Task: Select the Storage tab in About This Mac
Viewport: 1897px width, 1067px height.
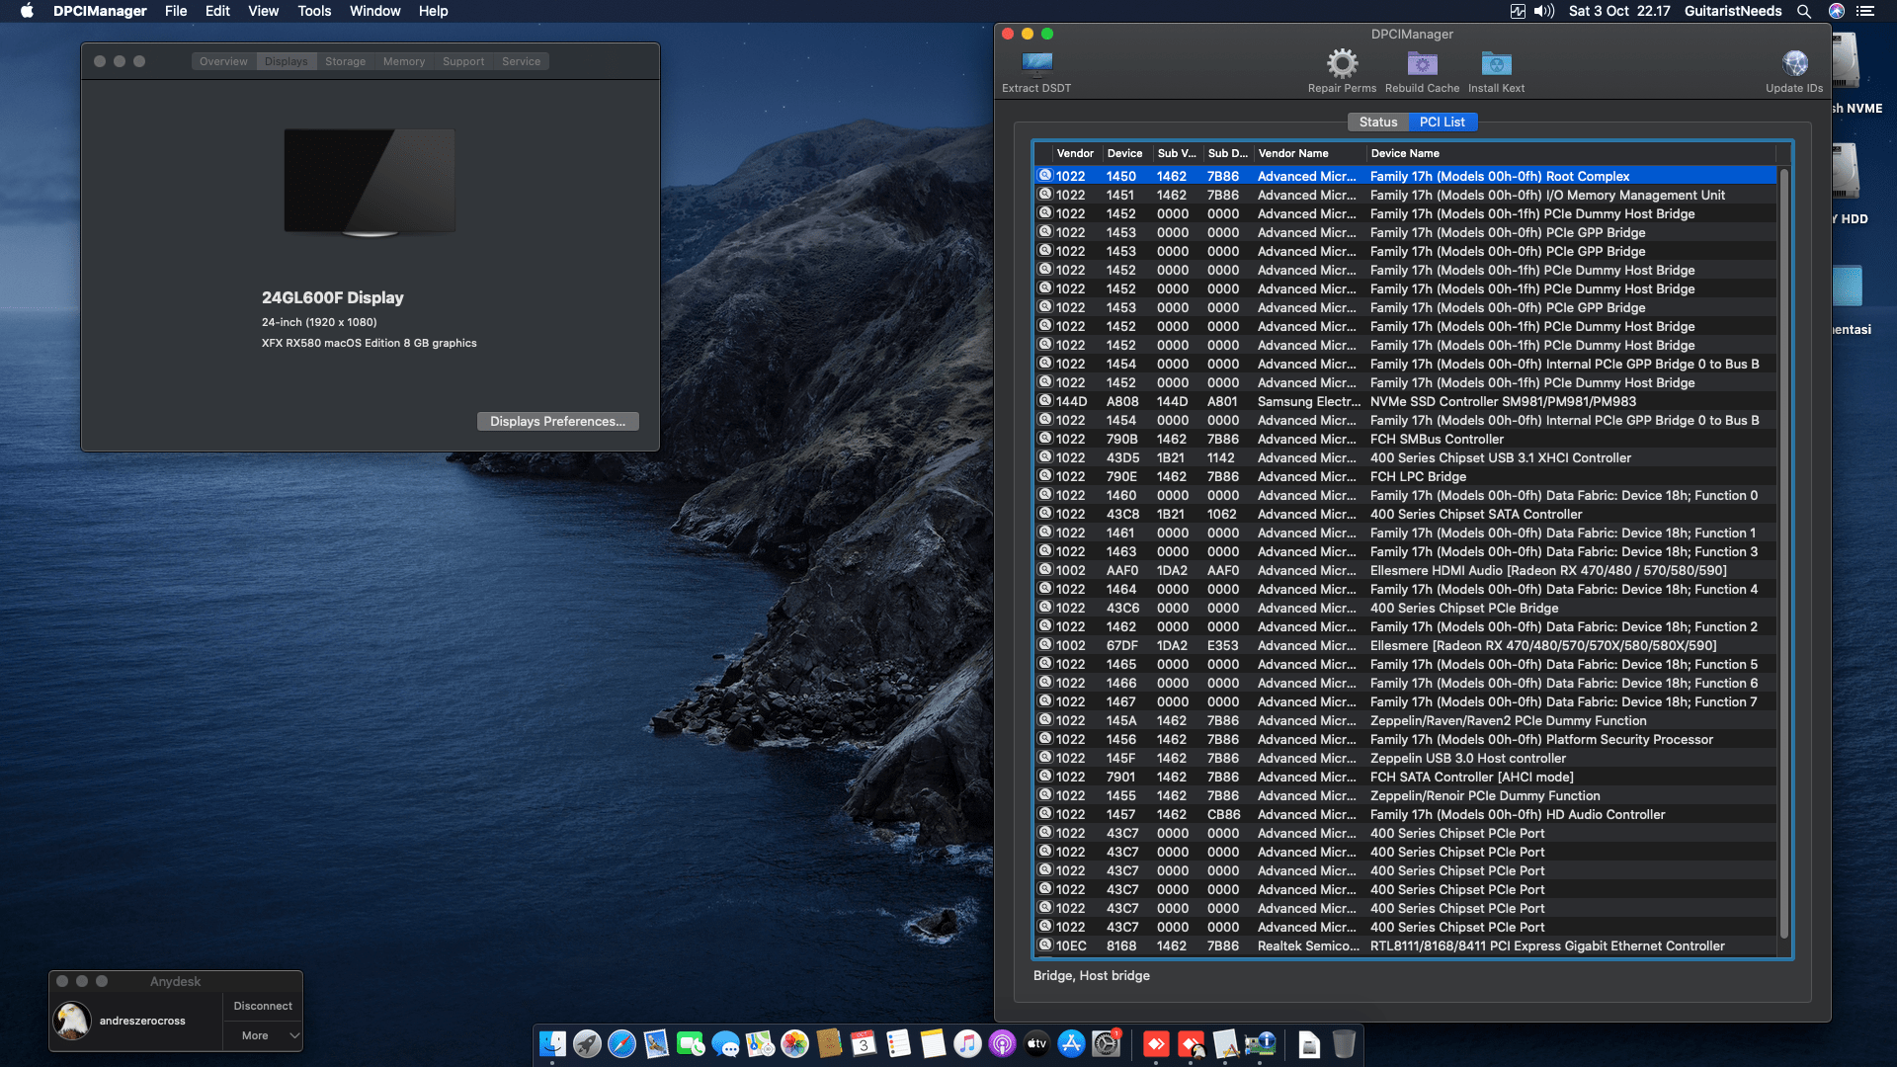Action: [345, 61]
